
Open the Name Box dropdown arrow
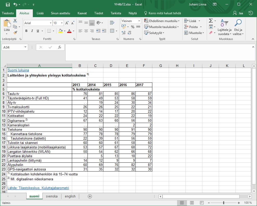26,47
